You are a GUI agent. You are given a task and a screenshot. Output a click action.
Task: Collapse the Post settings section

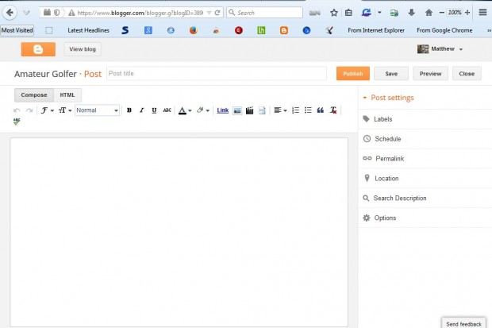(388, 98)
